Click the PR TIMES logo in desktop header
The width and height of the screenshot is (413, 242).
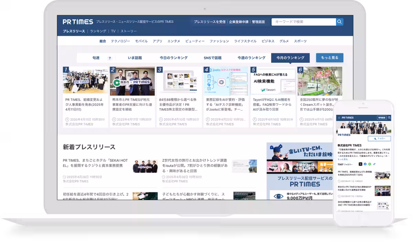coord(78,22)
